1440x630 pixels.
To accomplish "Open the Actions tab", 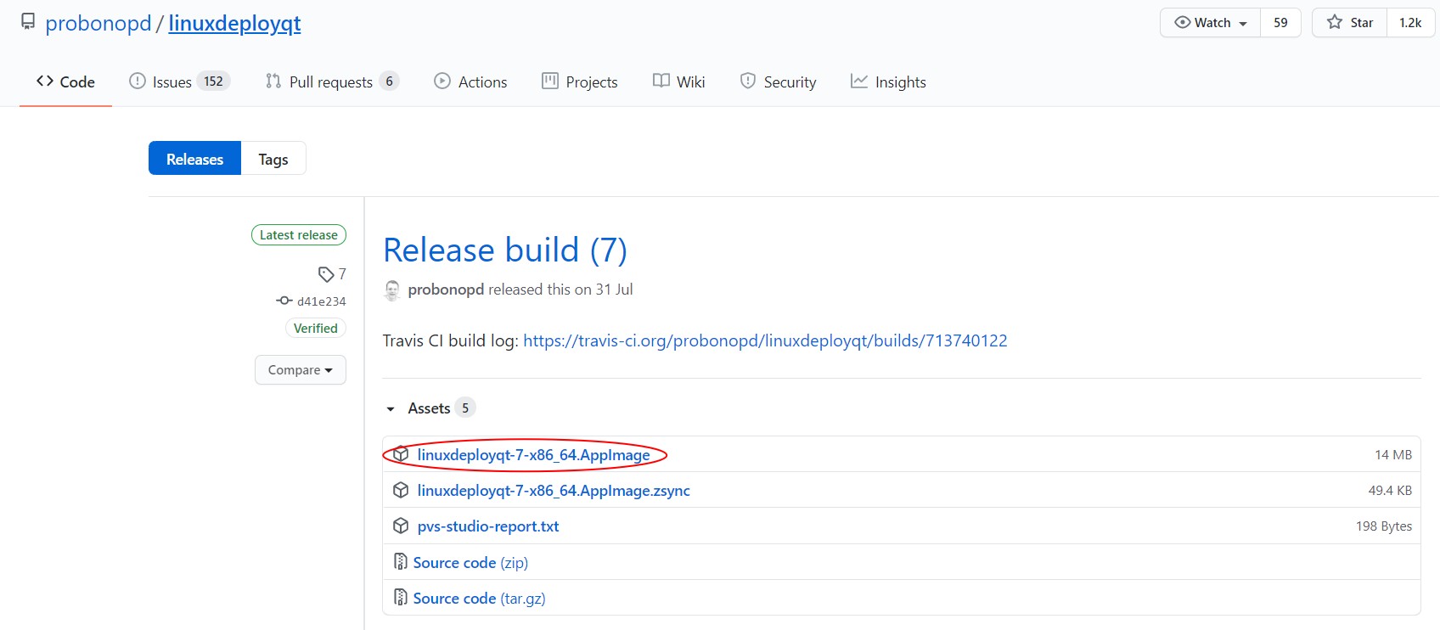I will click(470, 82).
